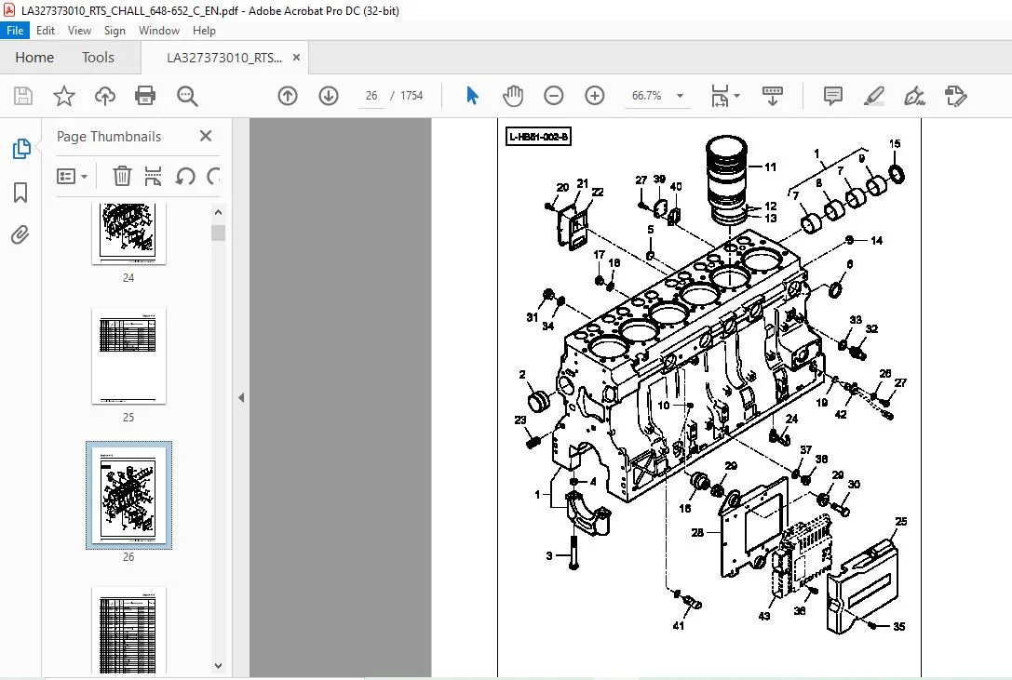The width and height of the screenshot is (1012, 680).
Task: Open the Edit menu
Action: (46, 31)
